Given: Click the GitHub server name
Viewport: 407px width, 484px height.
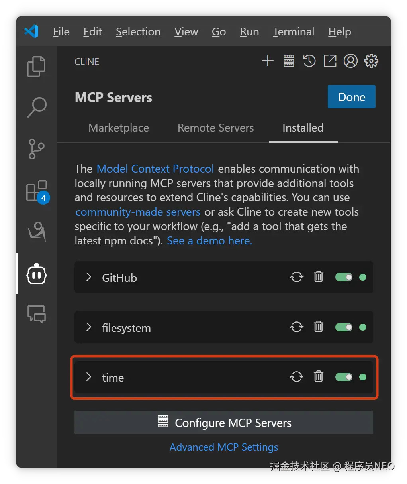Looking at the screenshot, I should tap(119, 278).
